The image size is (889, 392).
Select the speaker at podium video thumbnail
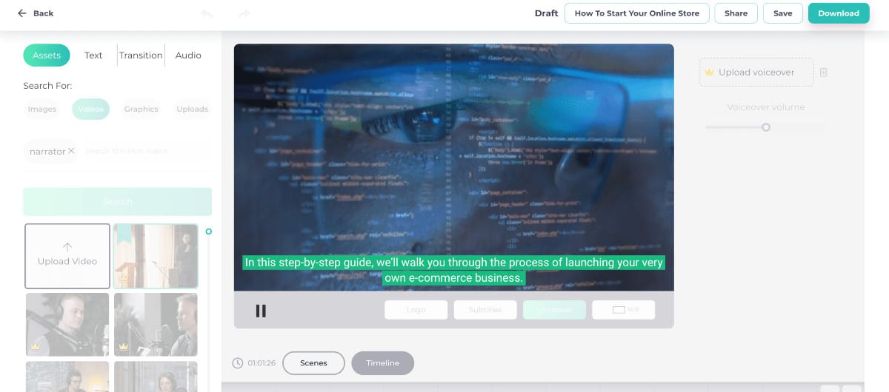pyautogui.click(x=156, y=256)
